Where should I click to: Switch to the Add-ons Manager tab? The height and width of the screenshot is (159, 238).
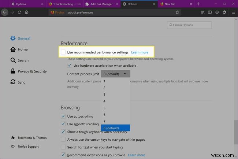[x=101, y=4]
